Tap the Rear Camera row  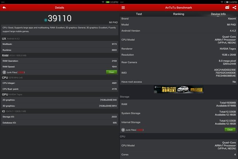[x=179, y=62]
